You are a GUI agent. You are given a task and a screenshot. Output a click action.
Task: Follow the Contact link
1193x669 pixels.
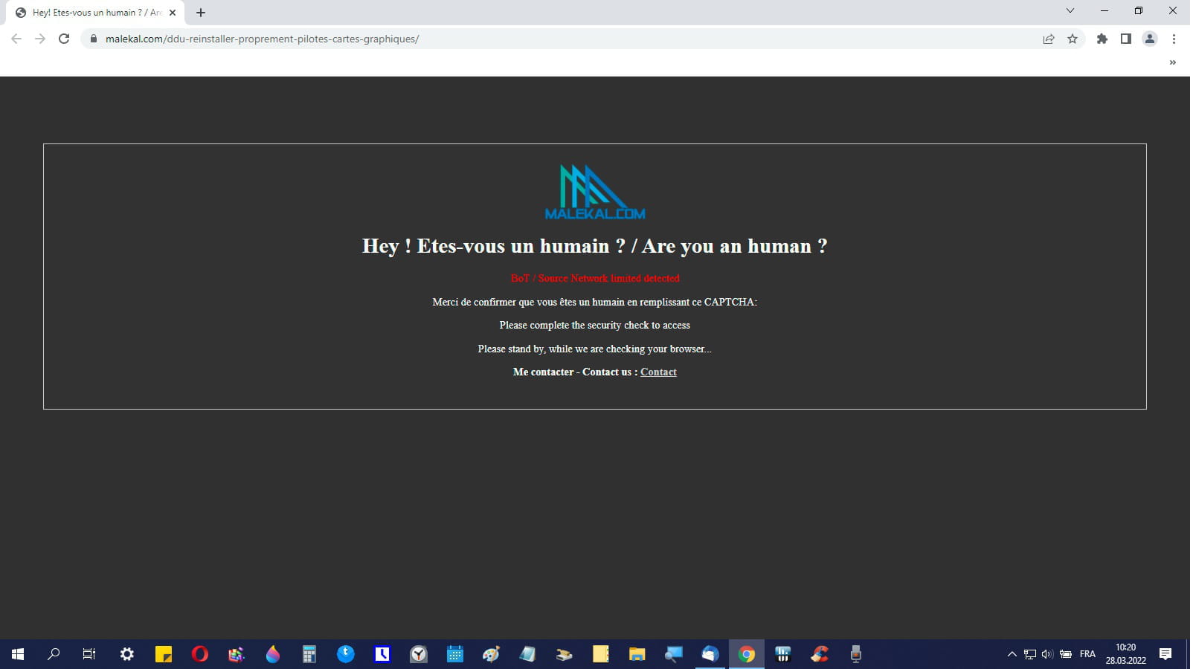658,372
